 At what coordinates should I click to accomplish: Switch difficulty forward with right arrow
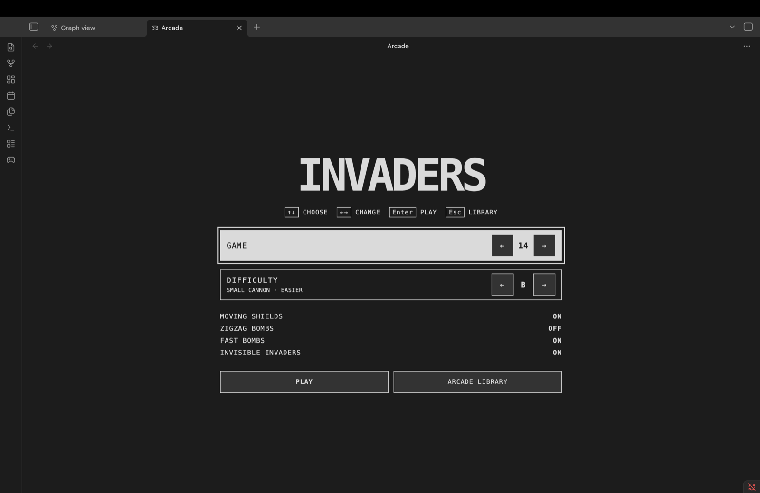544,285
